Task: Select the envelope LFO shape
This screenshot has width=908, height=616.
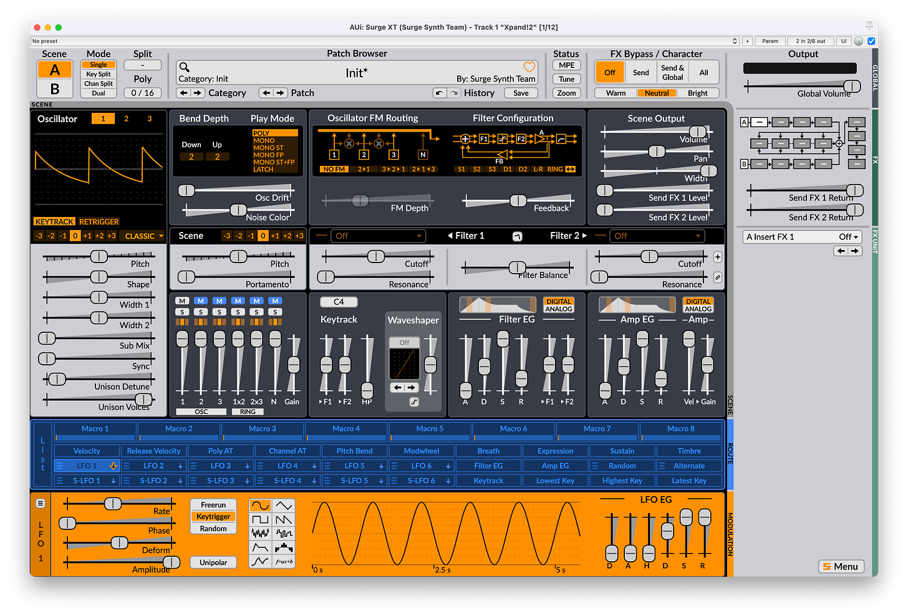Action: [x=260, y=547]
